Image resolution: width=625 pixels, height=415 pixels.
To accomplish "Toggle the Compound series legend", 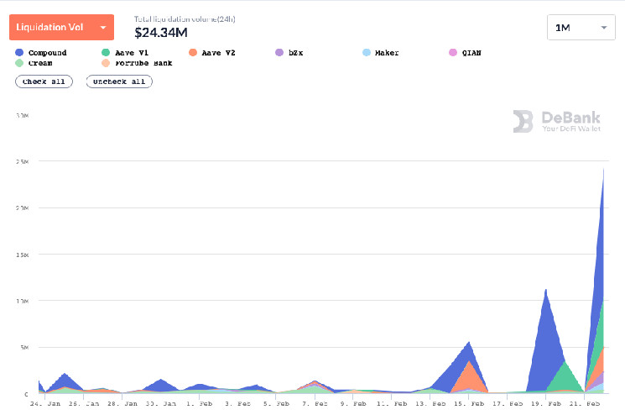I will click(x=41, y=53).
